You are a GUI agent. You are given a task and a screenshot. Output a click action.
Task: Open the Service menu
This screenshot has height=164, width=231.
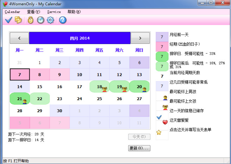coord(54,12)
